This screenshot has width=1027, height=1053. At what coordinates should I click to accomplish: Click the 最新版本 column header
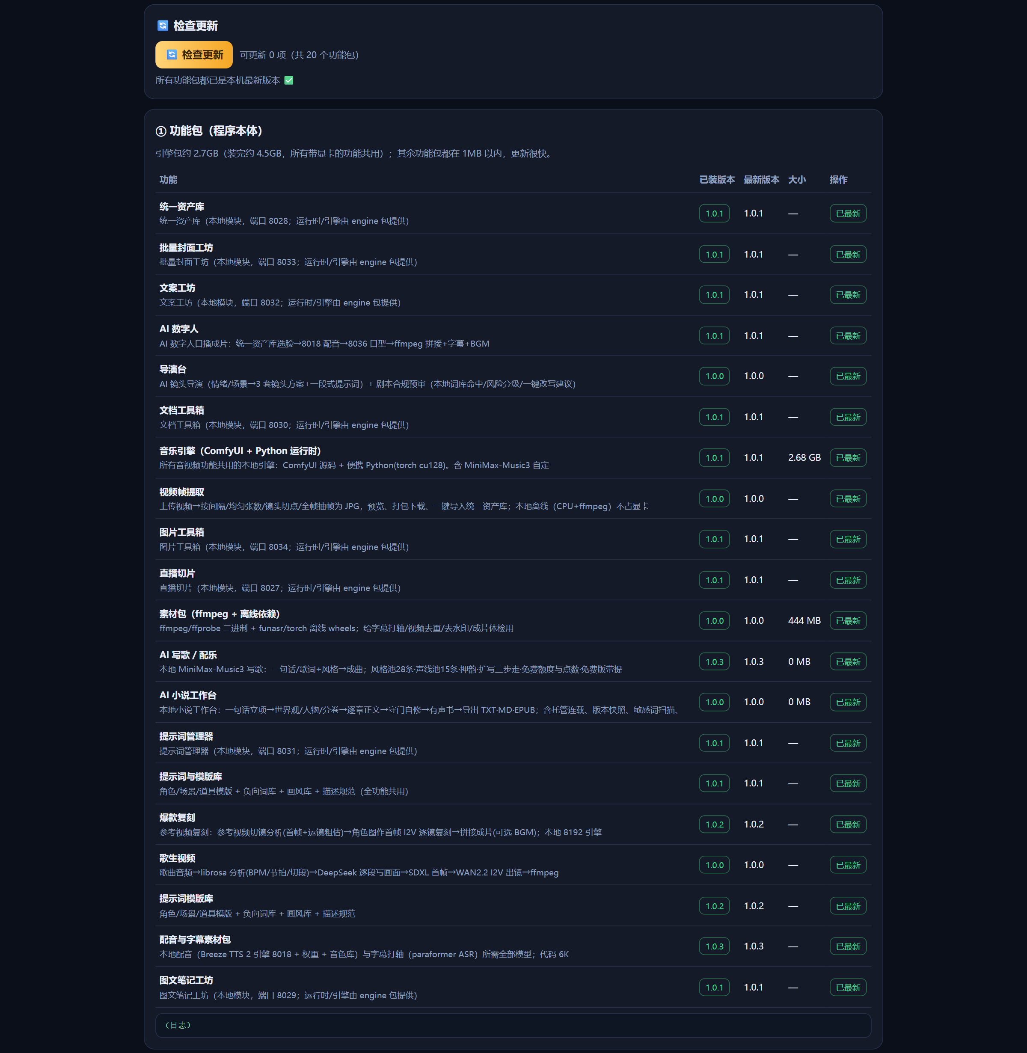click(x=761, y=180)
